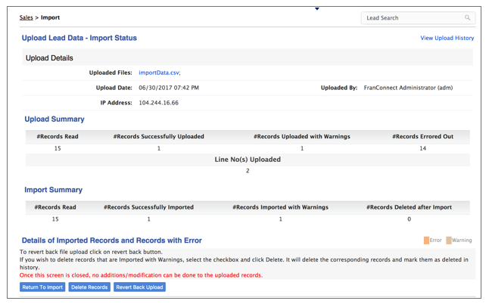Click the orange Error legend swatch
Image resolution: width=489 pixels, height=304 pixels.
pos(426,240)
